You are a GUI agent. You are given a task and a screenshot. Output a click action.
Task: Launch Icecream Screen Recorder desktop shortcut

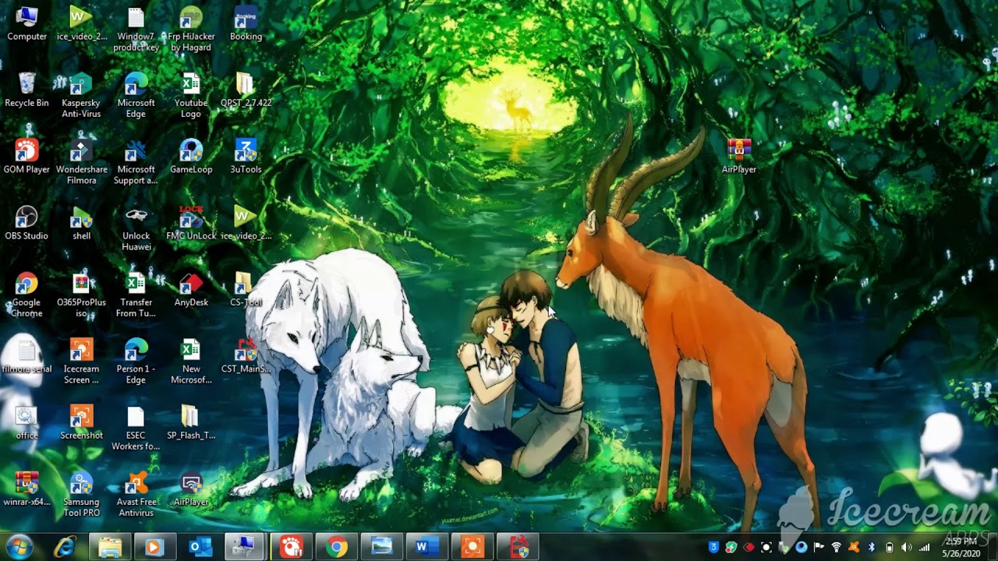pyautogui.click(x=81, y=361)
